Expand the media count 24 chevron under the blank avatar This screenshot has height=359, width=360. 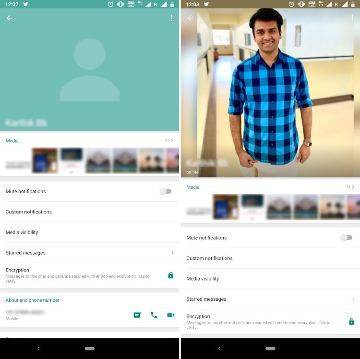169,141
